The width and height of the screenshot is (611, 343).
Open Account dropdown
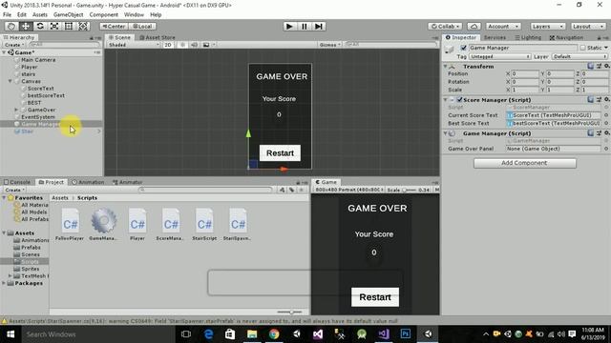point(503,26)
